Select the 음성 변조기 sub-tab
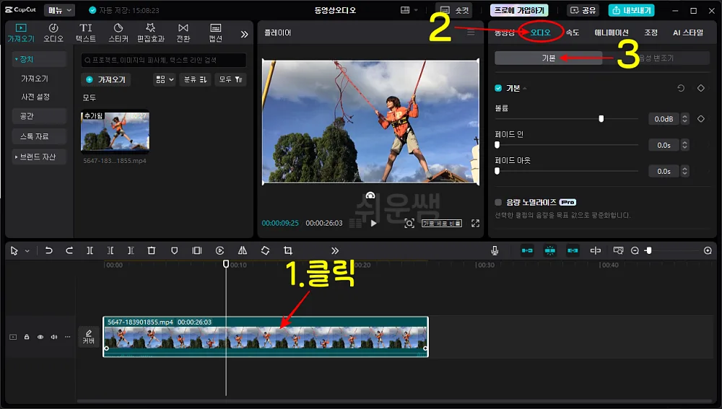 656,58
